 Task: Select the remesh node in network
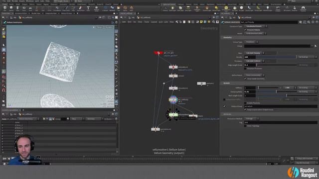173,76
